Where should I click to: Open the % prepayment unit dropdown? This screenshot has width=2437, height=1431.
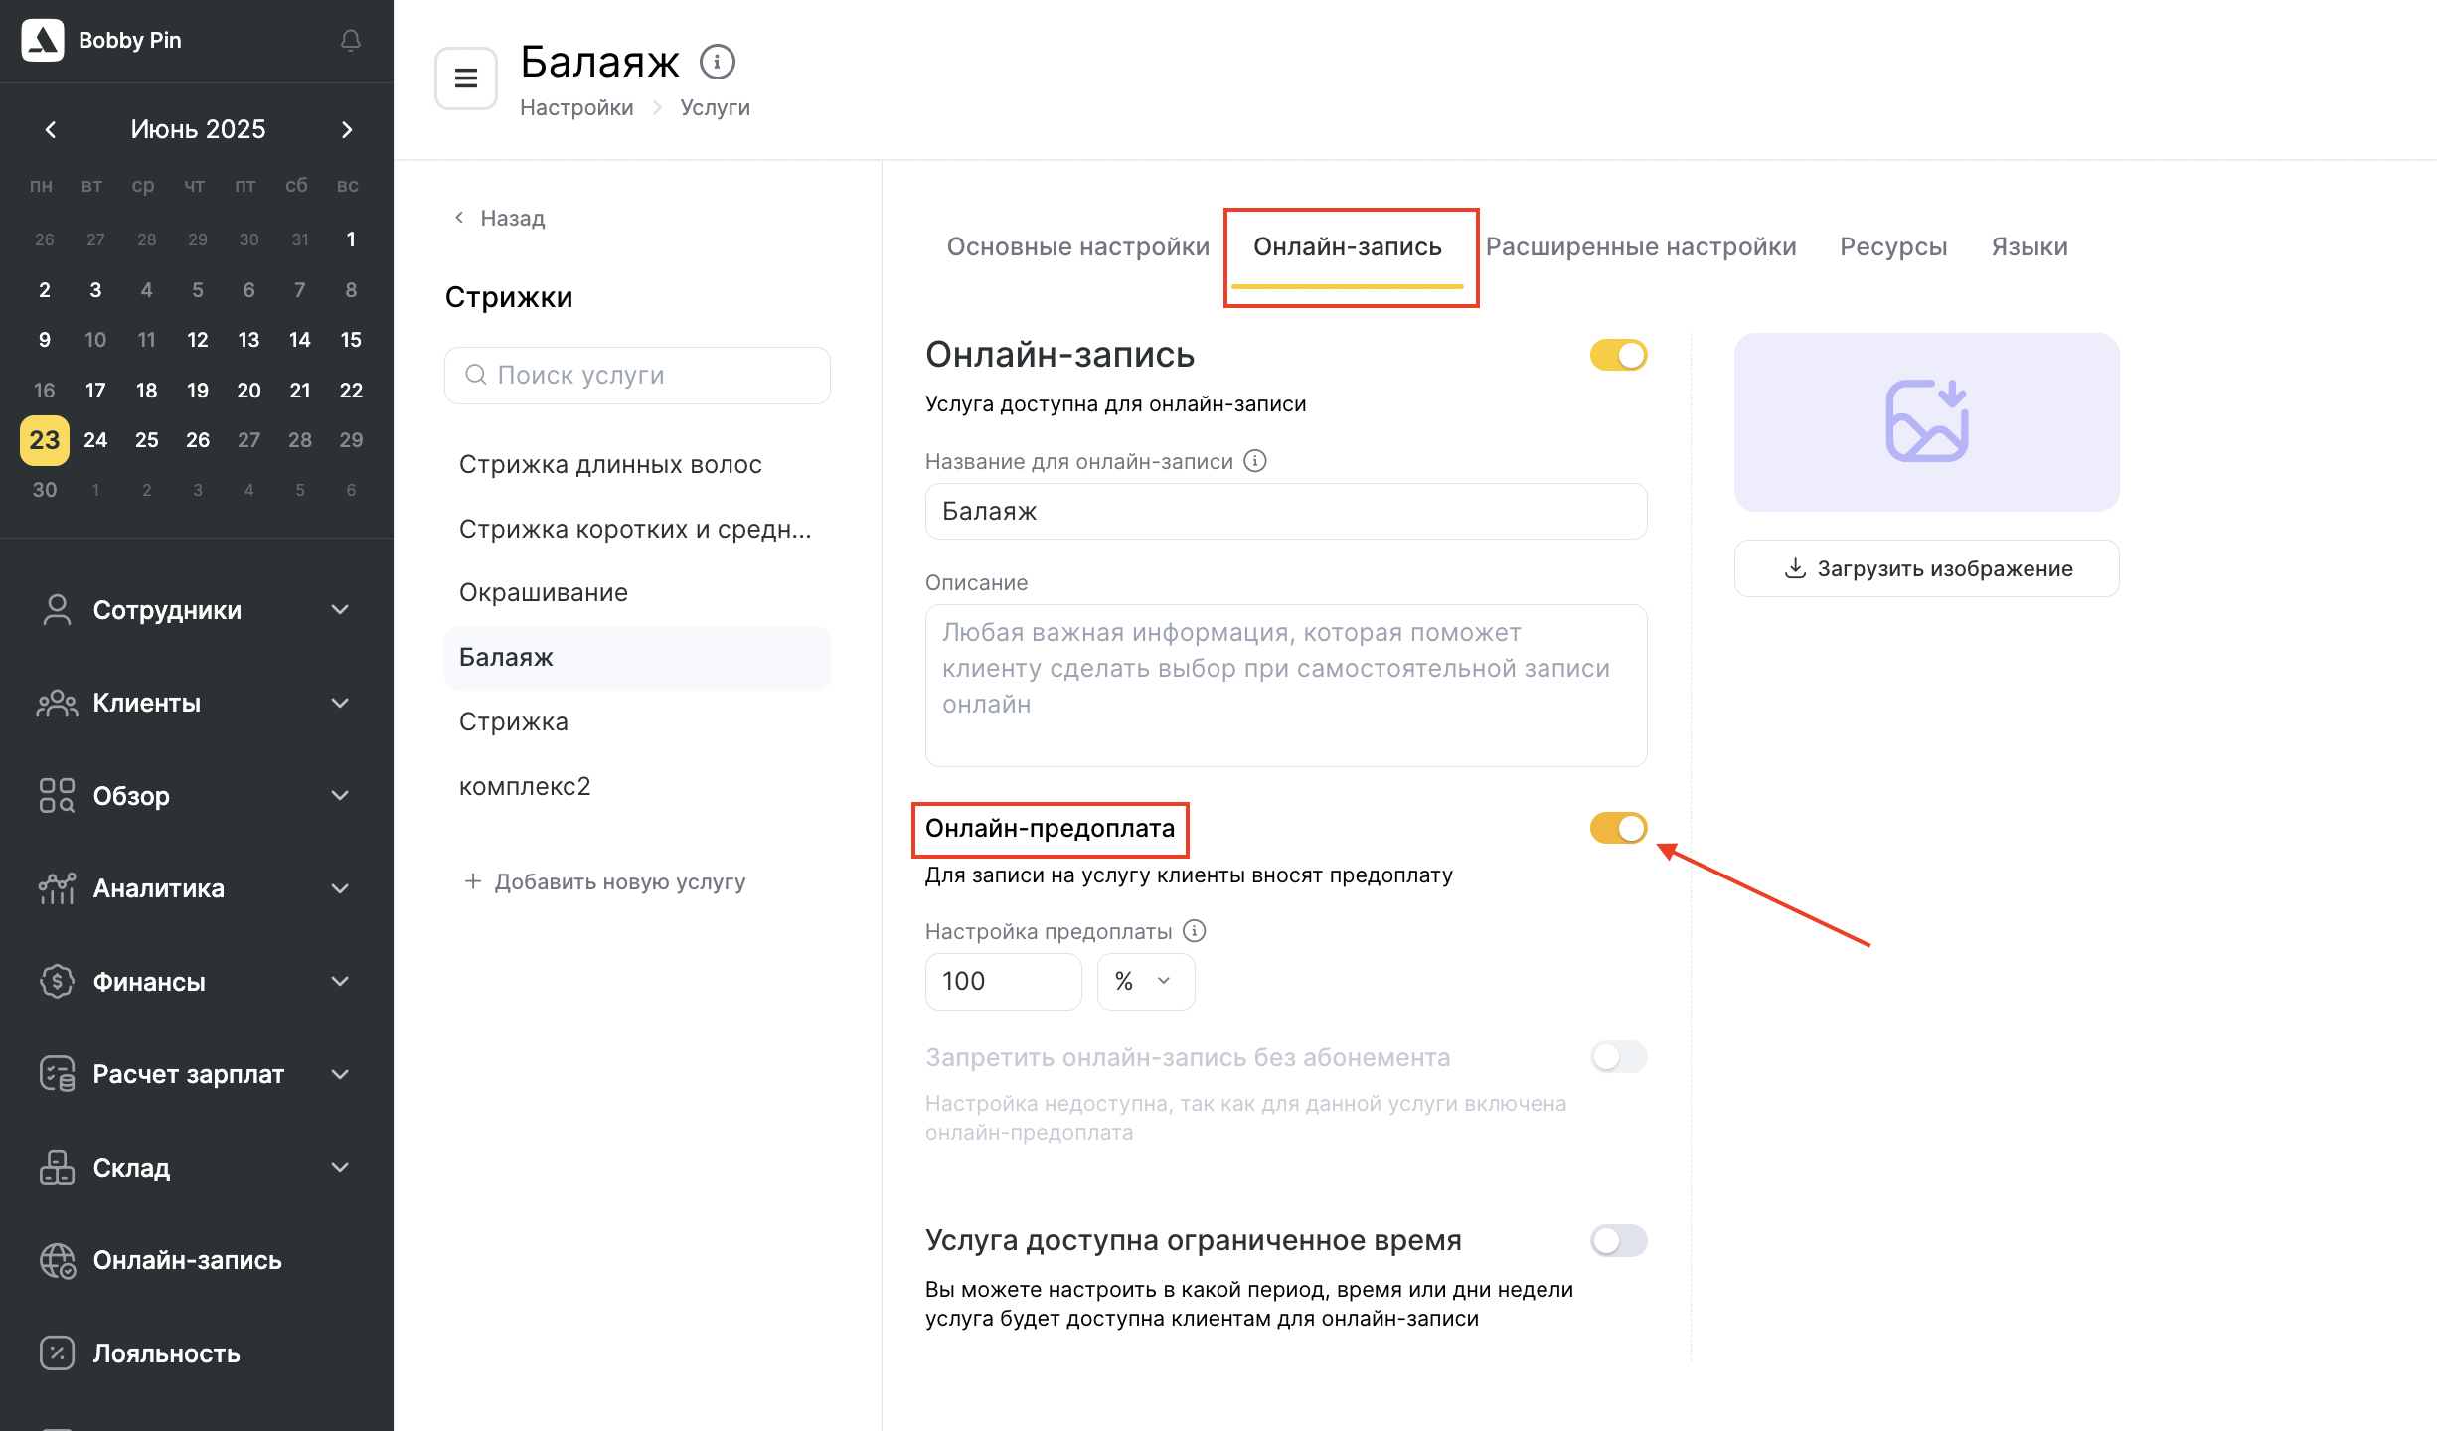tap(1145, 982)
